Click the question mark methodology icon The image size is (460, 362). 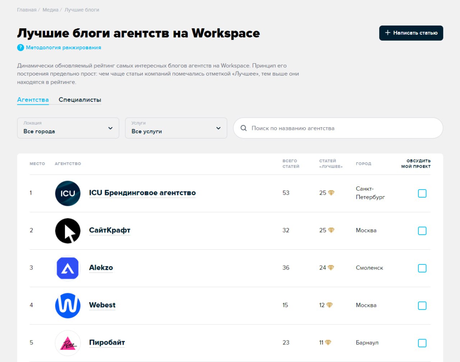pos(20,47)
